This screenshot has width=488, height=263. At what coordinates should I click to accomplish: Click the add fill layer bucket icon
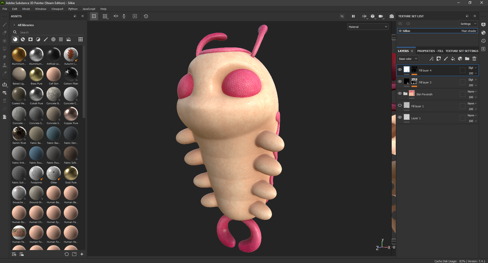(453, 59)
